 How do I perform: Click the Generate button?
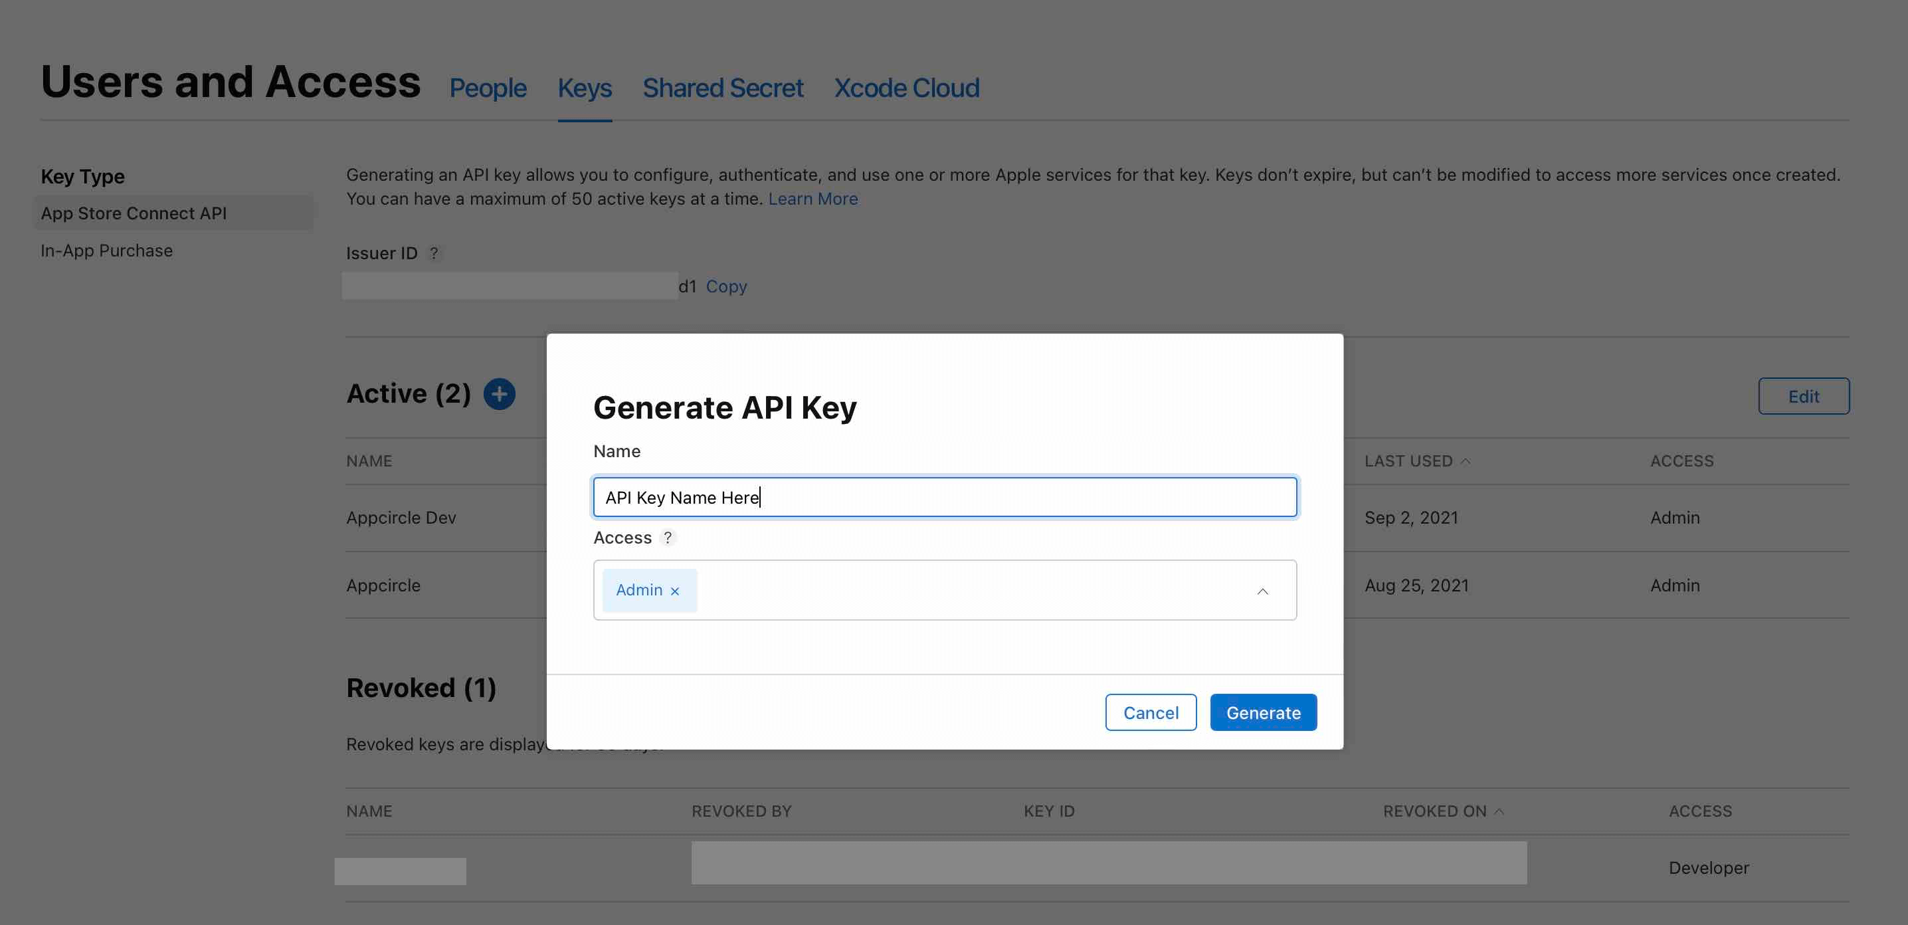(x=1263, y=712)
